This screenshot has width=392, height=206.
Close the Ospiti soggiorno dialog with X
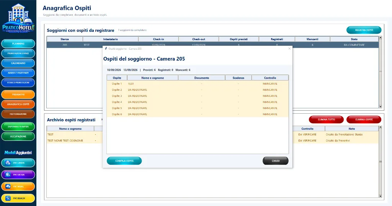(x=289, y=48)
